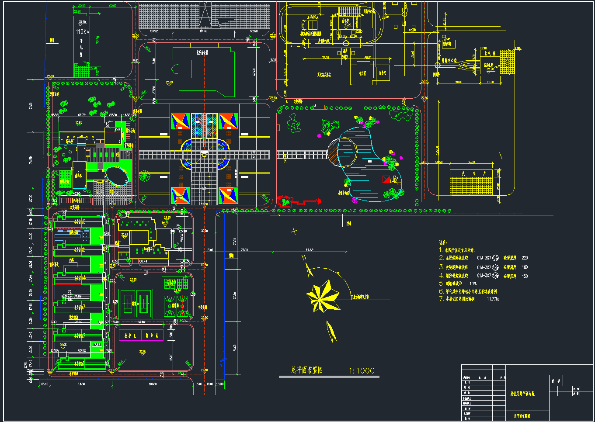Click the hatched circle beside the pond

(342, 152)
